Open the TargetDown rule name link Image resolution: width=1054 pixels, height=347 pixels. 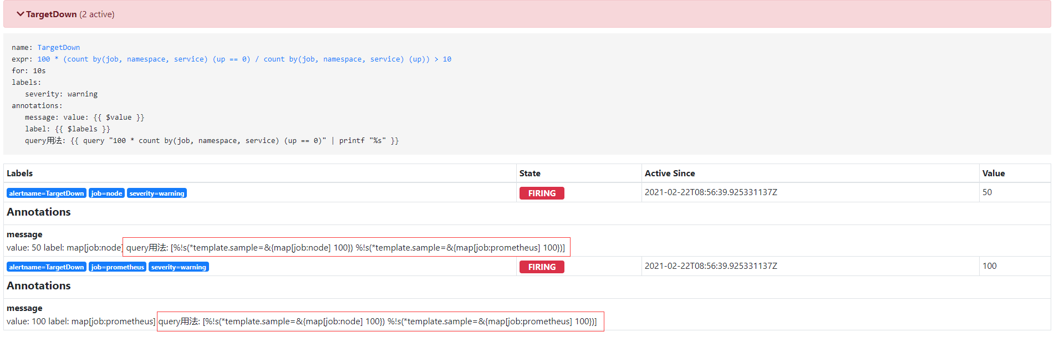[x=58, y=48]
